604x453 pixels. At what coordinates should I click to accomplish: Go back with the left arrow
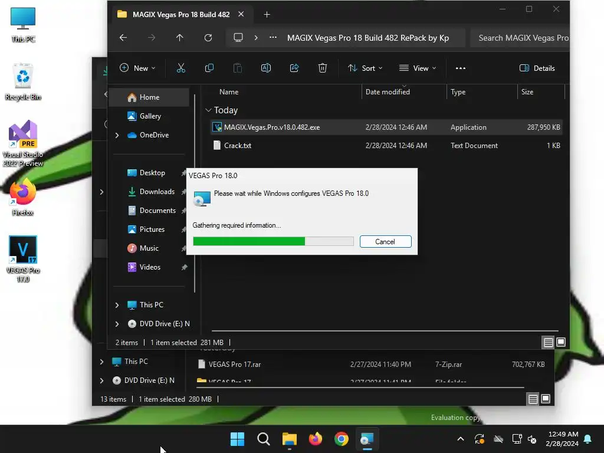pos(123,38)
